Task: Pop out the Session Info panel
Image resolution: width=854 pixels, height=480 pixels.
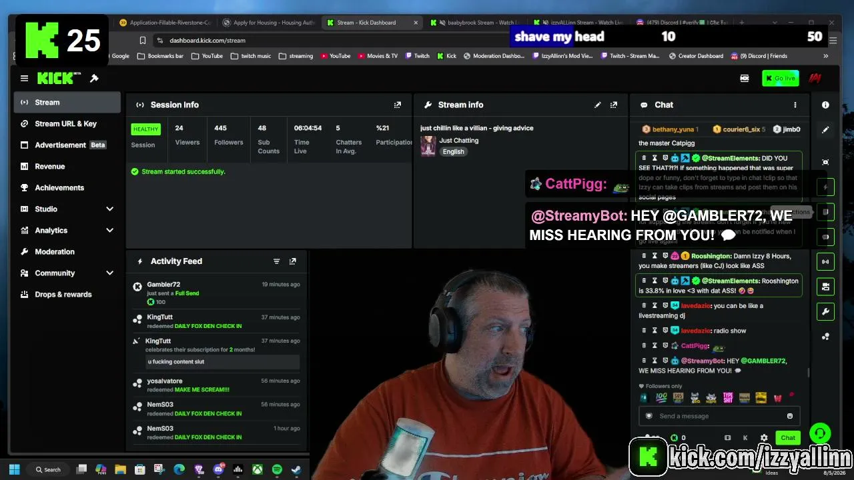Action: click(x=398, y=105)
